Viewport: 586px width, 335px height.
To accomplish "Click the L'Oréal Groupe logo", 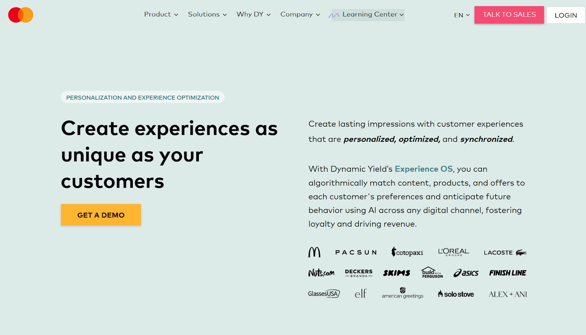I will coord(453,252).
